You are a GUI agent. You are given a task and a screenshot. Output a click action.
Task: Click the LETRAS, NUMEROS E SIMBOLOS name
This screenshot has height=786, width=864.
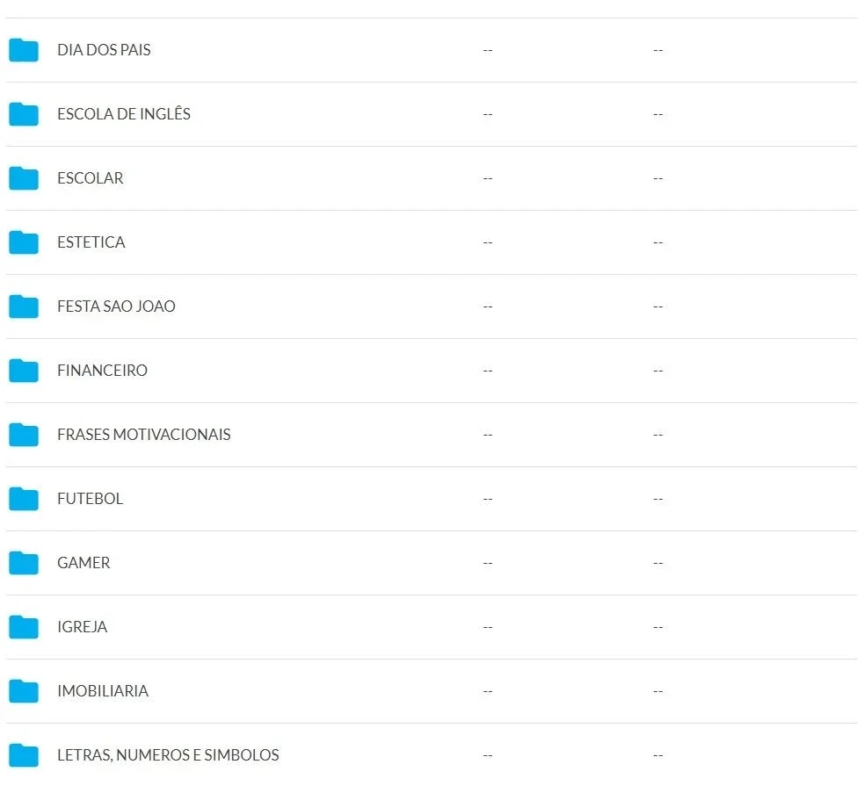[168, 755]
